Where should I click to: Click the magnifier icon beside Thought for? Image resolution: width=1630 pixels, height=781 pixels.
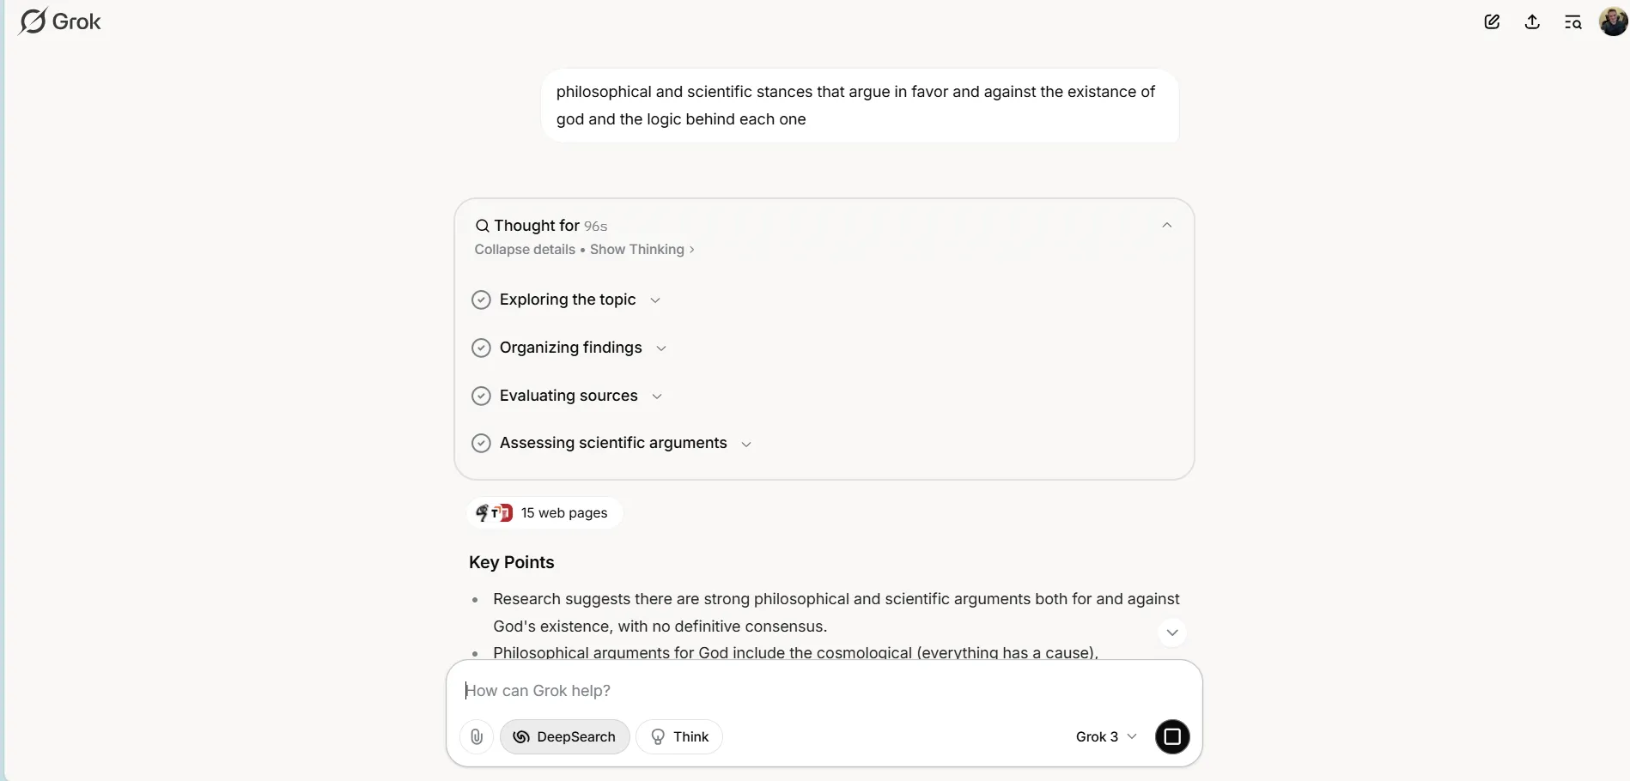coord(483,226)
